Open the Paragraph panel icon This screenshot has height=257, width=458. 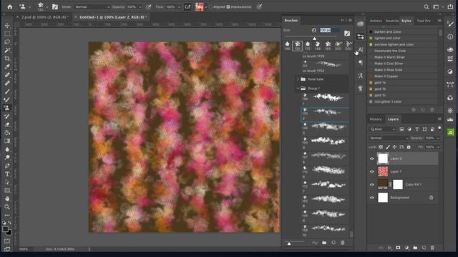point(361,63)
